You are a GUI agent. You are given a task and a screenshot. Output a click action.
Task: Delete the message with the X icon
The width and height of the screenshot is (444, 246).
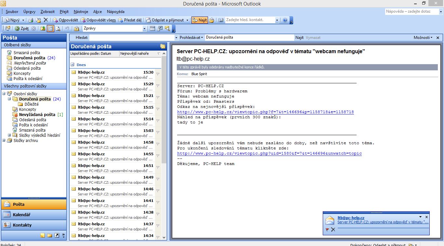46,20
